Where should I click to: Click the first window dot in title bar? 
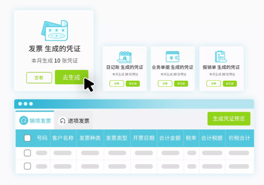tap(20, 104)
